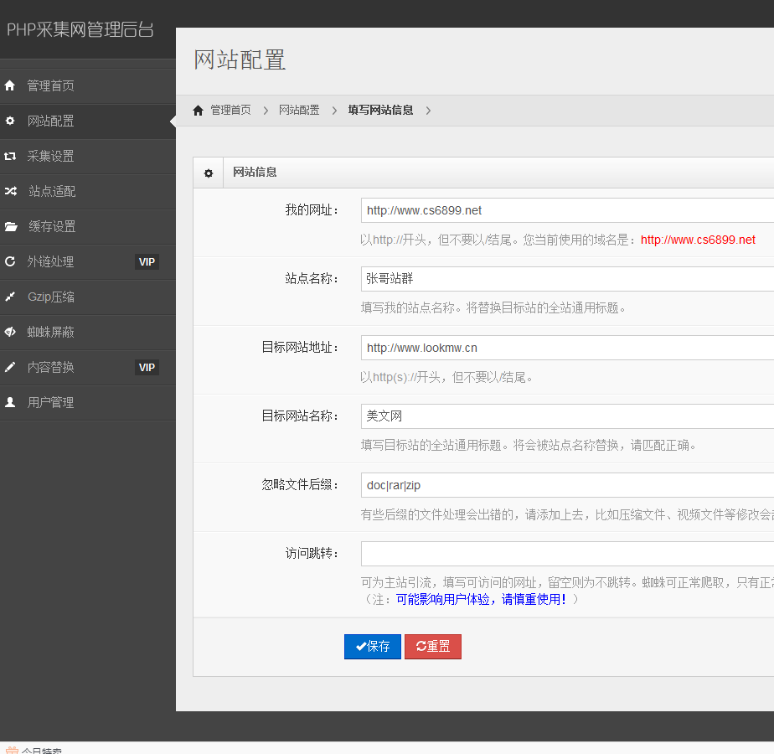Open the 采集设置 sidebar menu entry
Image resolution: width=774 pixels, height=754 pixels.
pyautogui.click(x=50, y=156)
